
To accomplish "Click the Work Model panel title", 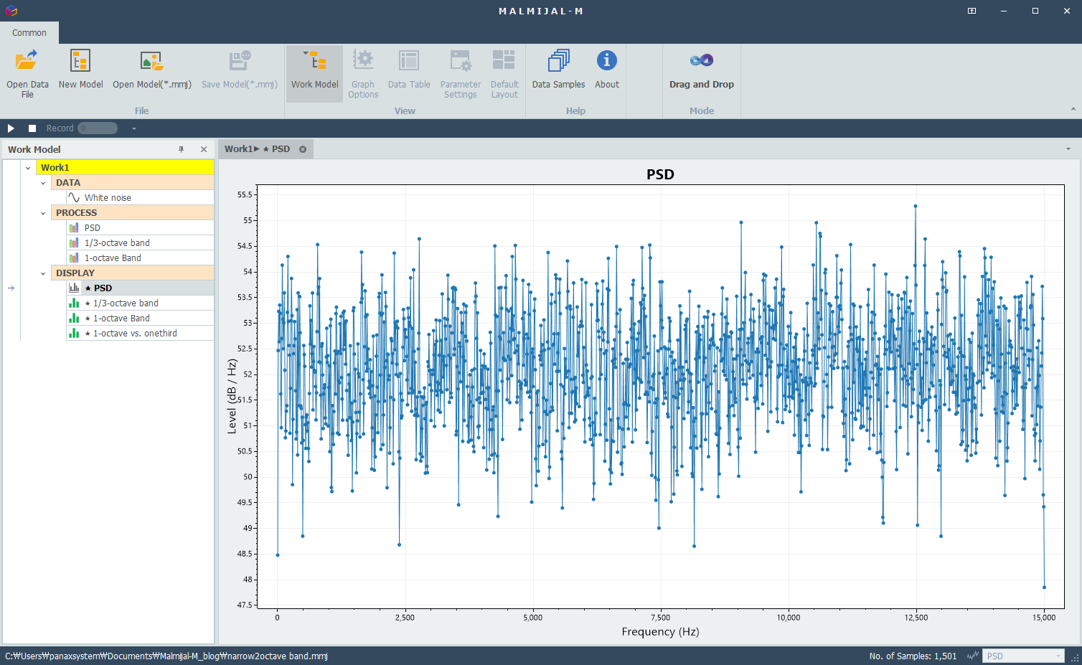I will (34, 149).
